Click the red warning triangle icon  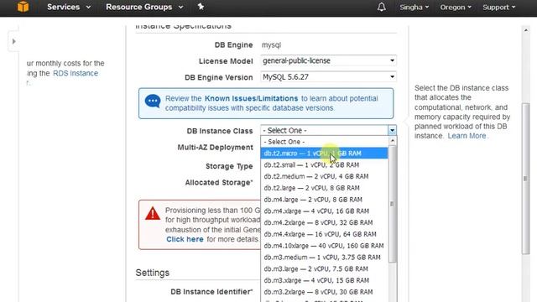click(x=153, y=213)
